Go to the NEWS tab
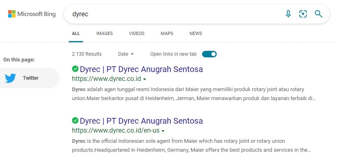Image resolution: width=337 pixels, height=168 pixels. click(195, 33)
